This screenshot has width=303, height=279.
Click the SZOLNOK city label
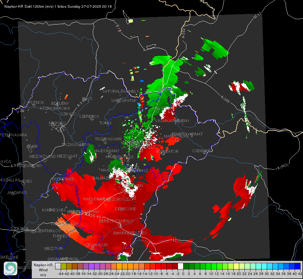[20, 228]
